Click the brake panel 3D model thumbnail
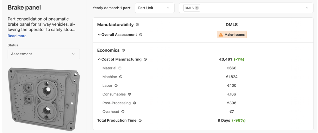The height and width of the screenshot is (133, 318). pos(43,99)
